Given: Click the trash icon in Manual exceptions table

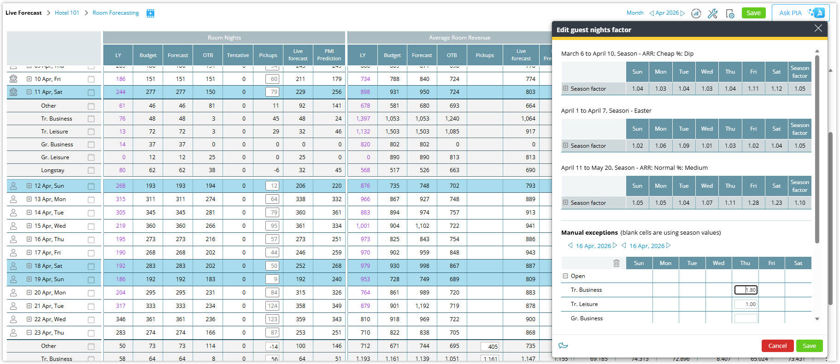Looking at the screenshot, I should pos(617,263).
